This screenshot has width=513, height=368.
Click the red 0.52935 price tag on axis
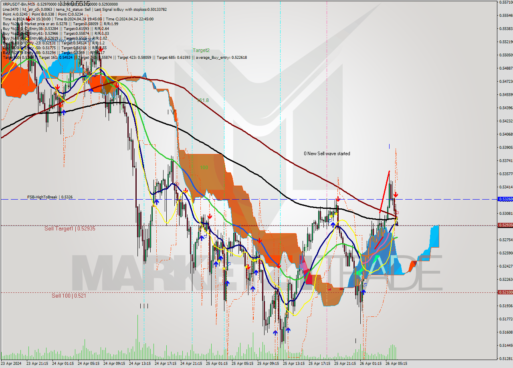tap(505, 225)
